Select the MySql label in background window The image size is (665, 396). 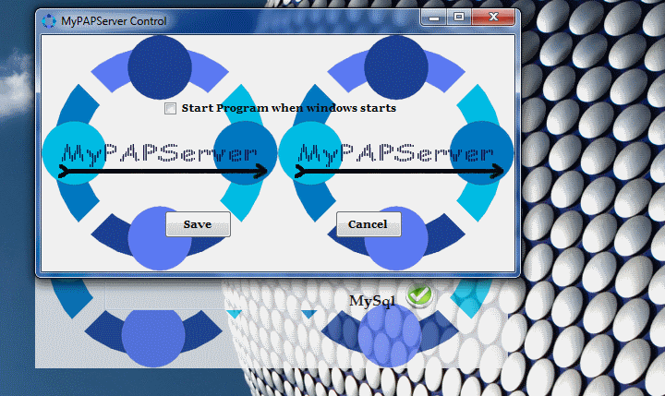tap(372, 301)
